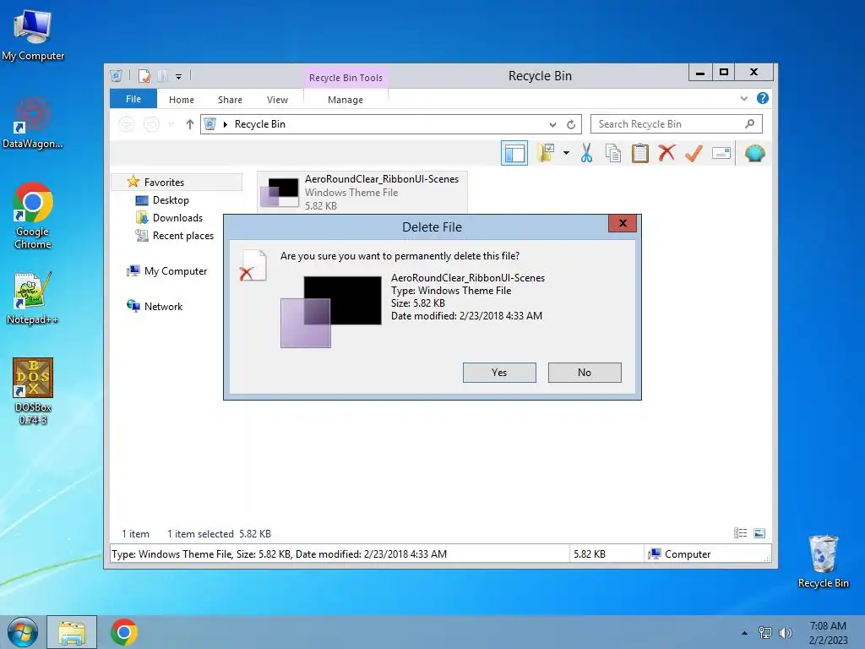Go up one level with the Up arrow
Viewport: 865px width, 649px height.
point(190,124)
